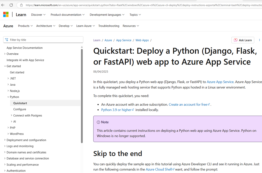Collapse the Get started parent section

point(5,66)
